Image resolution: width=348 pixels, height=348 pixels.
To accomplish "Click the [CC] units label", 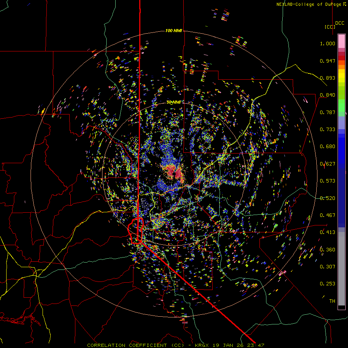I will click(x=330, y=27).
